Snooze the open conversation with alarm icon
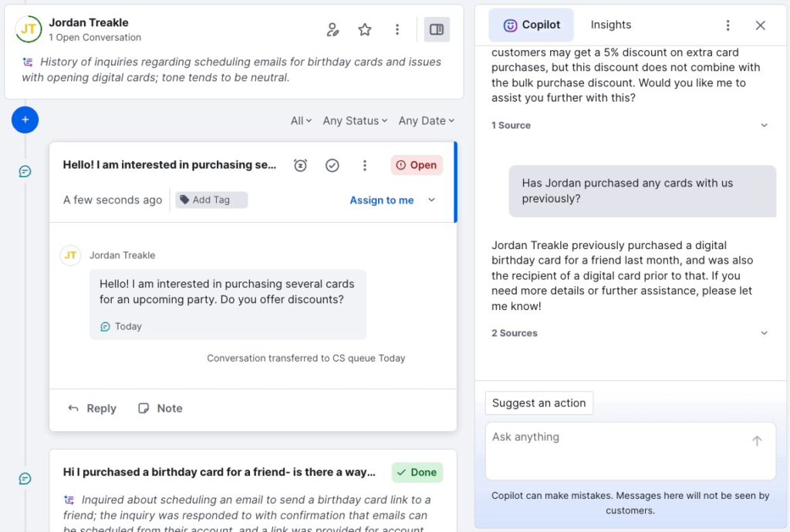This screenshot has height=532, width=790. 301,165
